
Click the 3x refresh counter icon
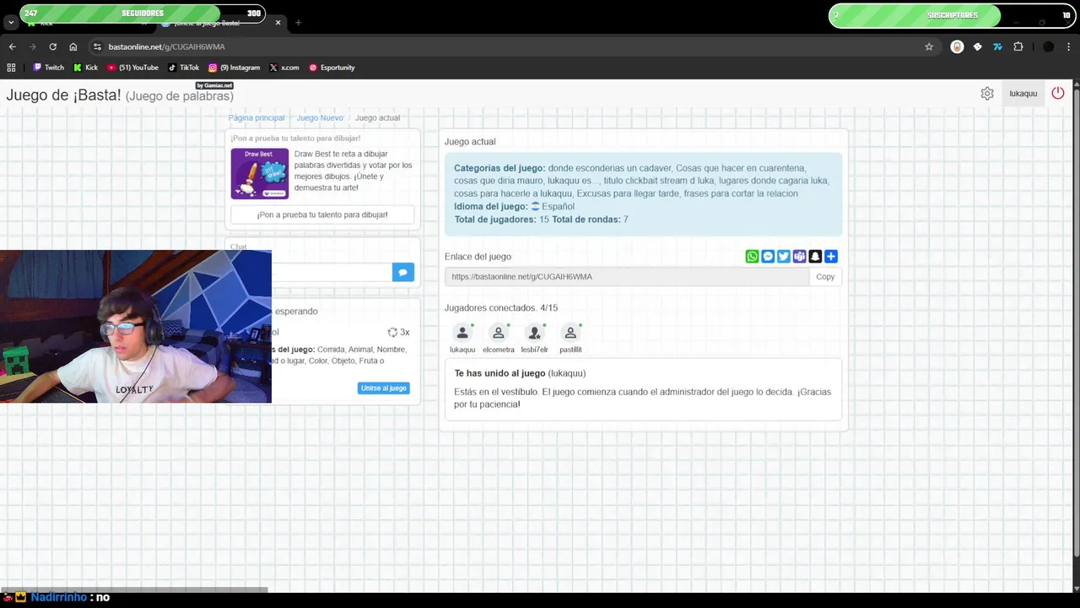(392, 332)
